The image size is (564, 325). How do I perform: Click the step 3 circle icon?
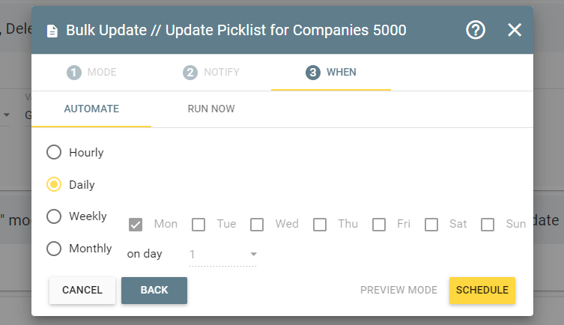[x=313, y=73]
